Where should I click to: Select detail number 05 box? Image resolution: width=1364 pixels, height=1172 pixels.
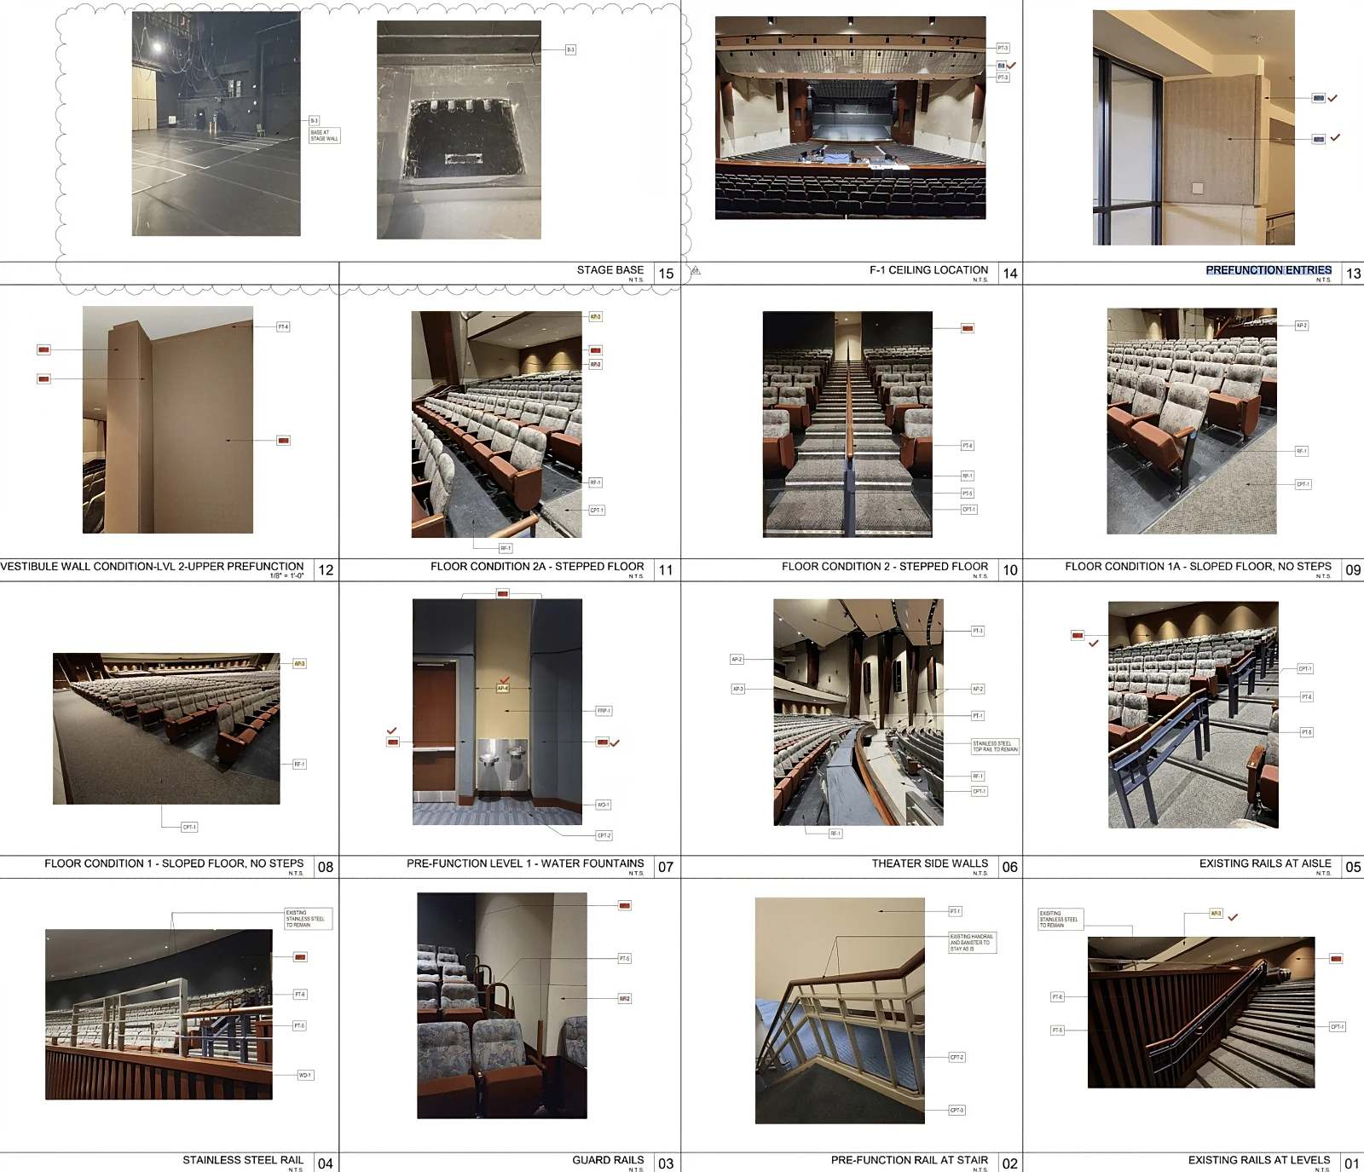coord(1353,867)
